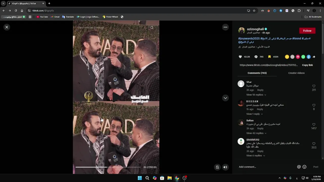This screenshot has height=182, width=324.
Task: Open the emoji picker in the comment box
Action: [304, 167]
